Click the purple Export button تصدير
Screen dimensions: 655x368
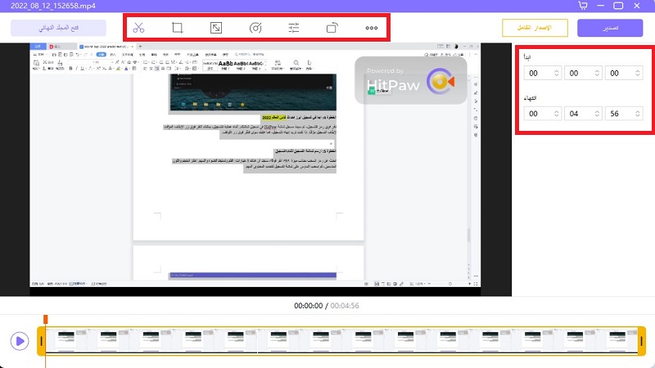click(610, 28)
